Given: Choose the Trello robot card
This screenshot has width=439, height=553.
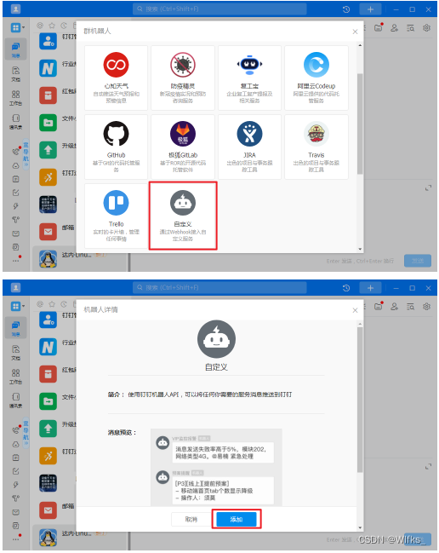Looking at the screenshot, I should click(116, 216).
